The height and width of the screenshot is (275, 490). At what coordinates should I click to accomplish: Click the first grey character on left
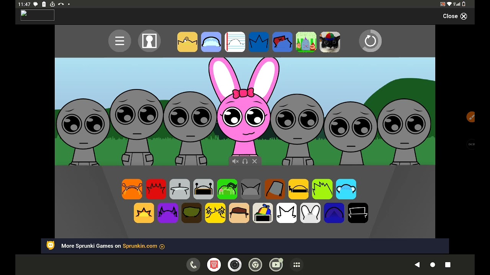[83, 132]
